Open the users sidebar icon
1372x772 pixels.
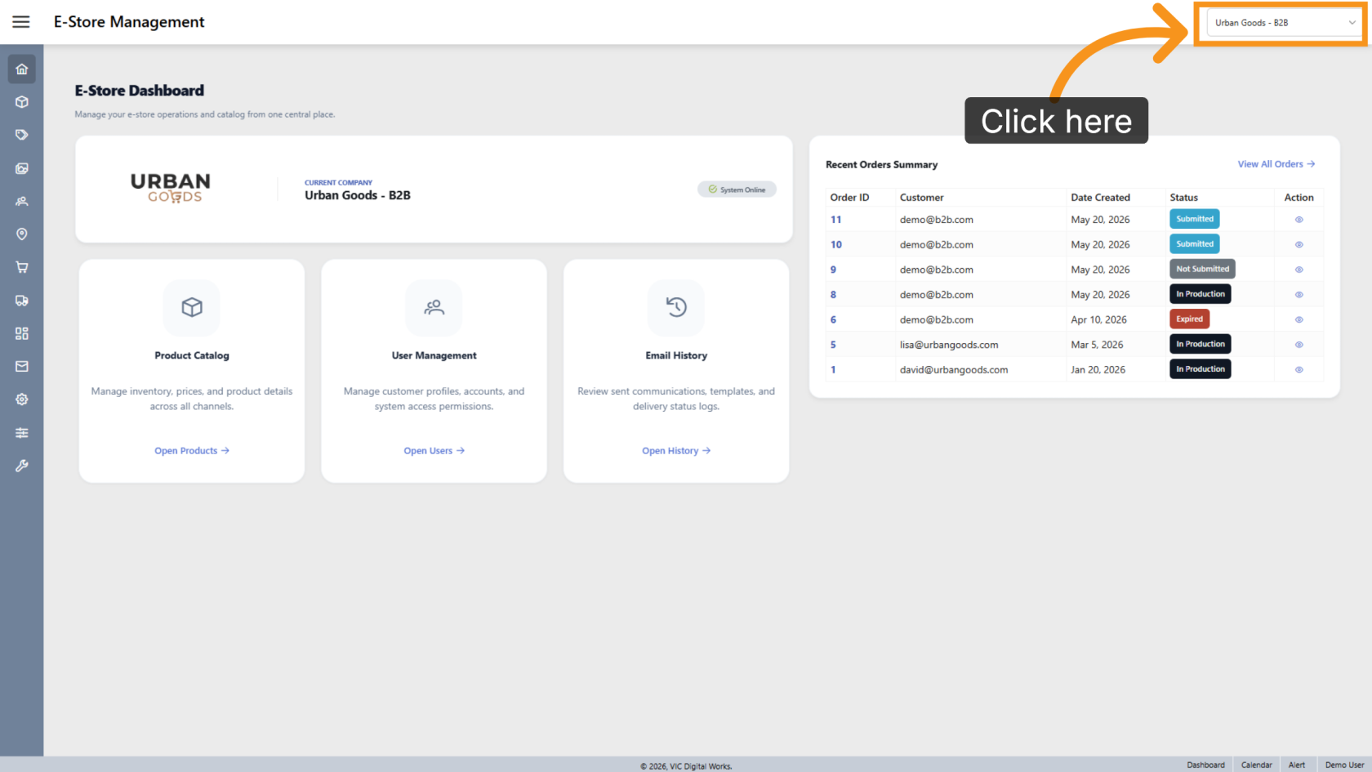click(22, 201)
